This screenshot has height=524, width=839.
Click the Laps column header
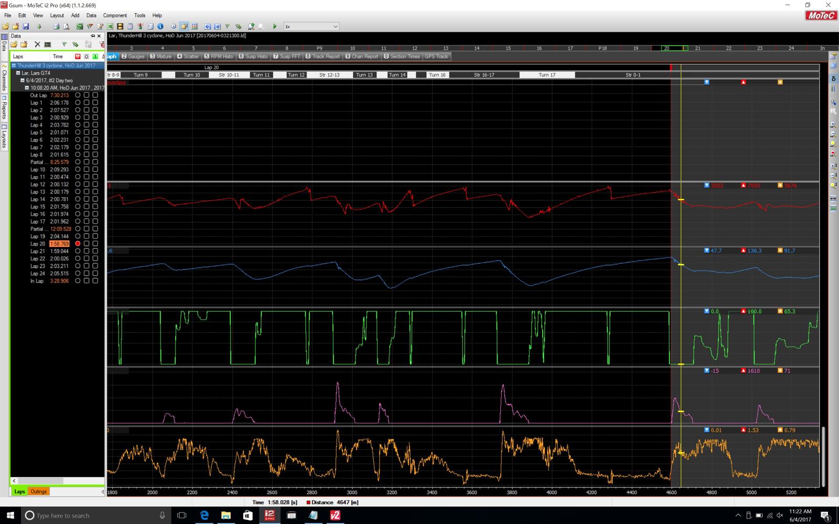pos(29,57)
